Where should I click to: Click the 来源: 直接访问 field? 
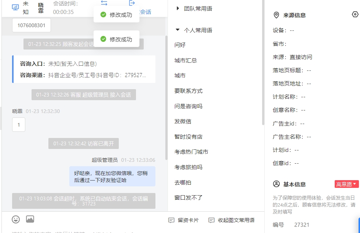[x=293, y=57]
